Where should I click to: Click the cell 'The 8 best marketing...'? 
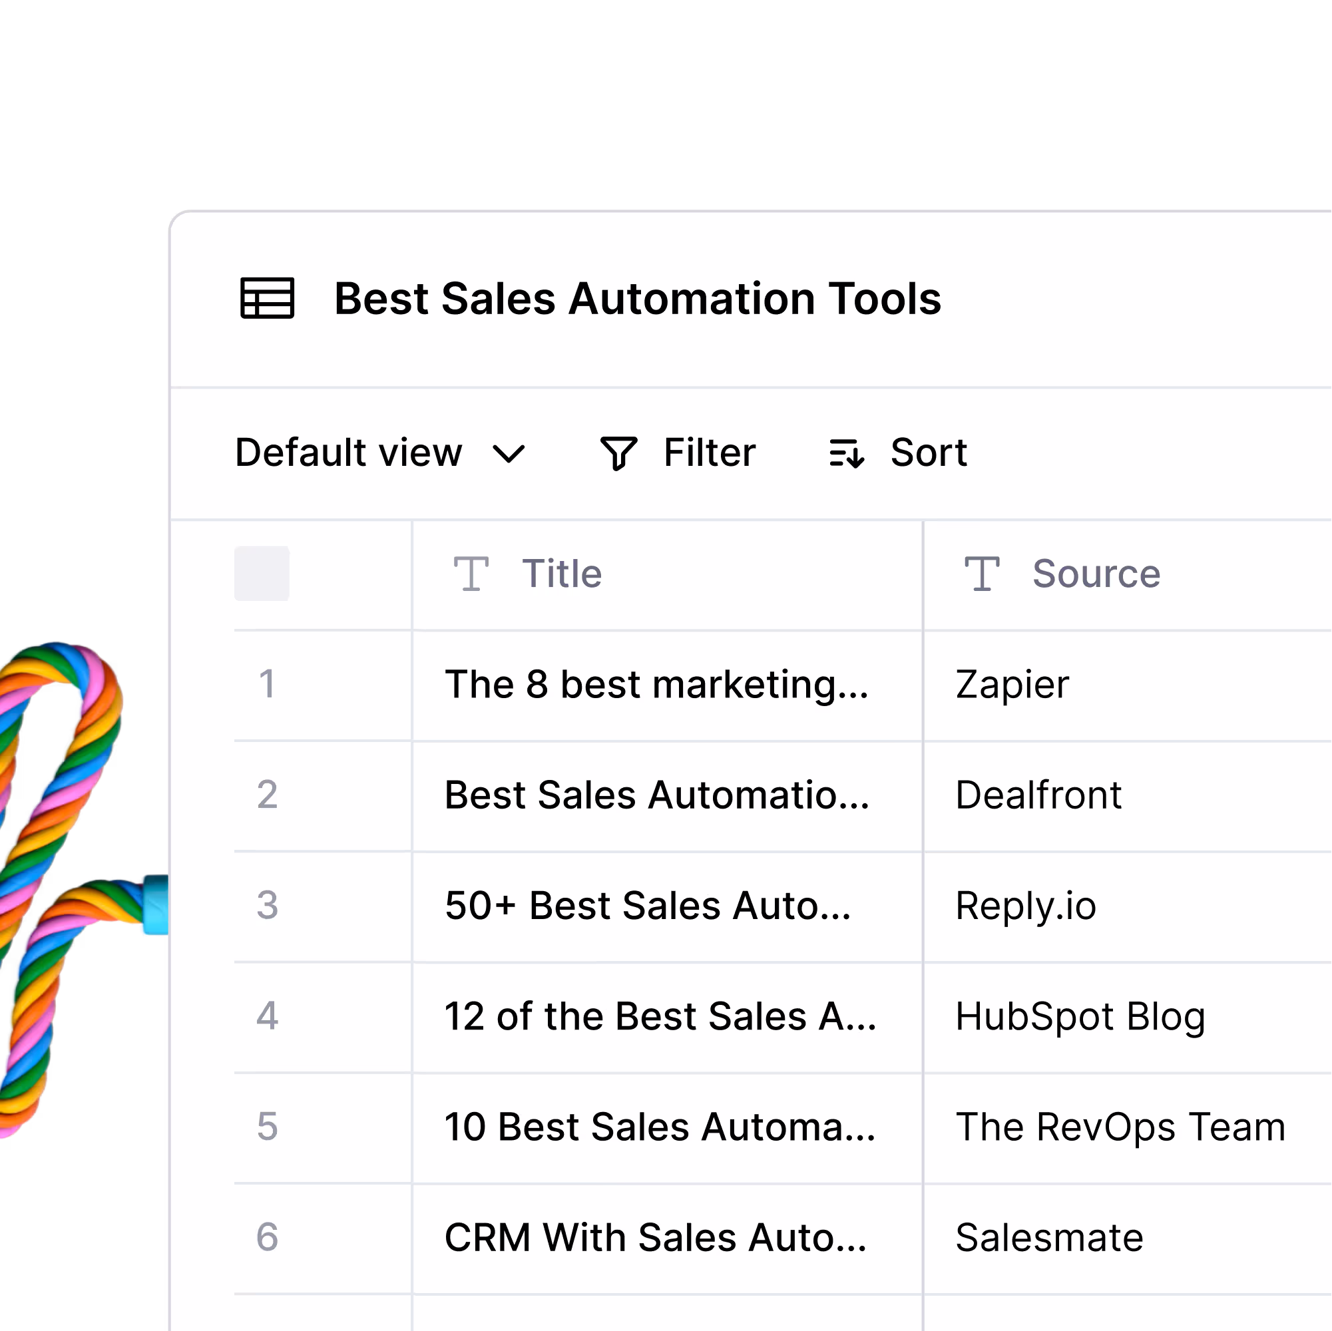(668, 686)
